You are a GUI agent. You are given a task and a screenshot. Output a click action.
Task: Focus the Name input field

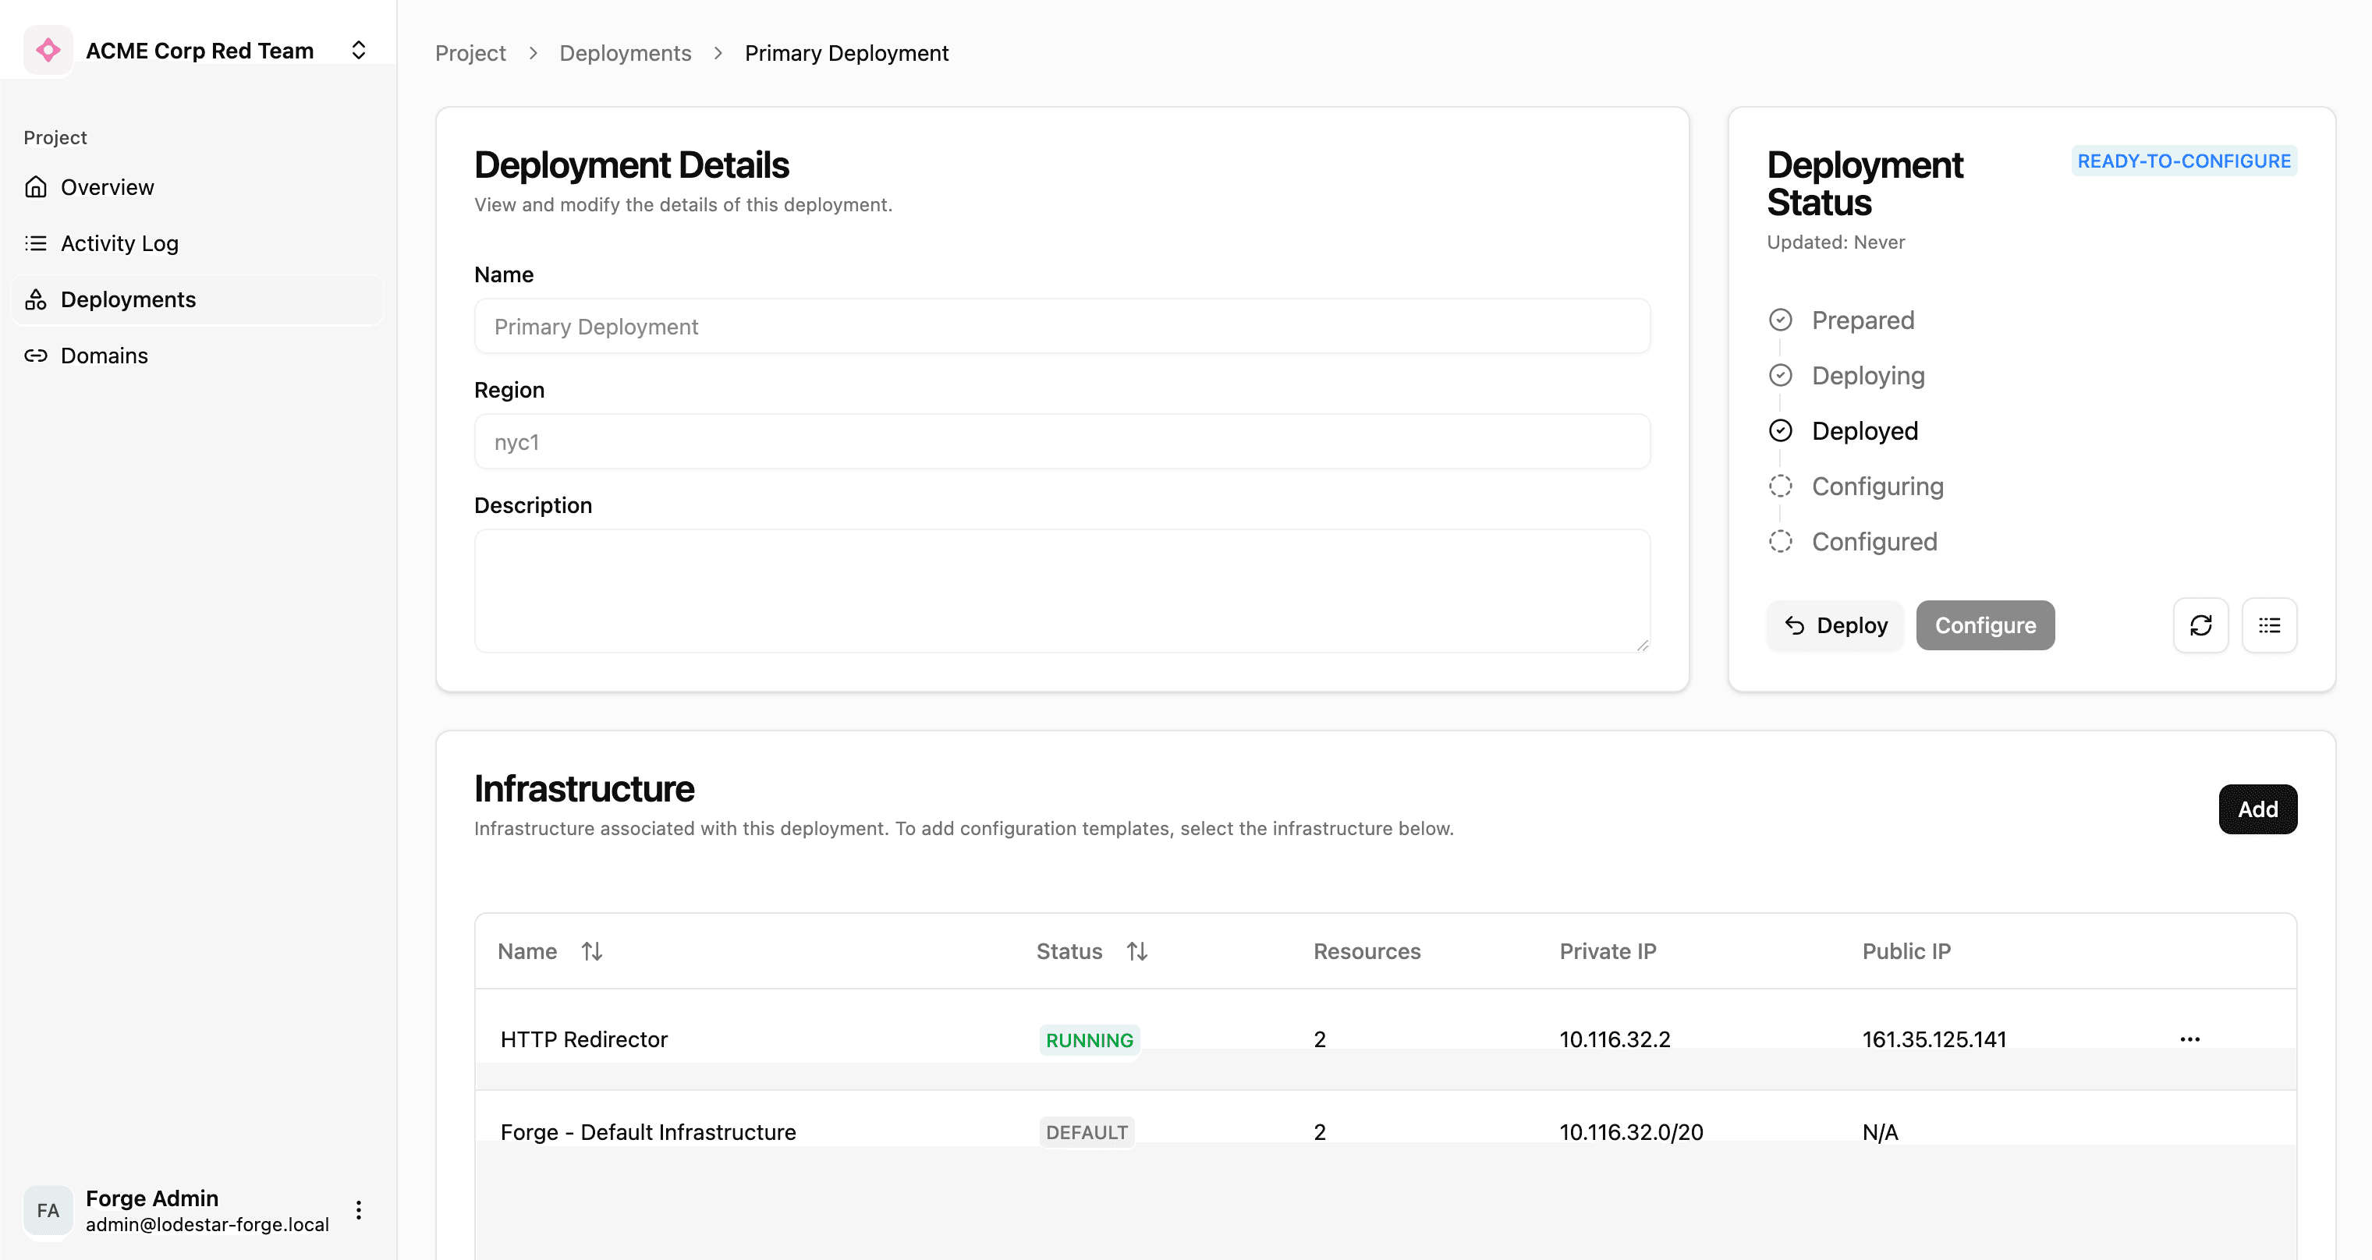coord(1062,326)
